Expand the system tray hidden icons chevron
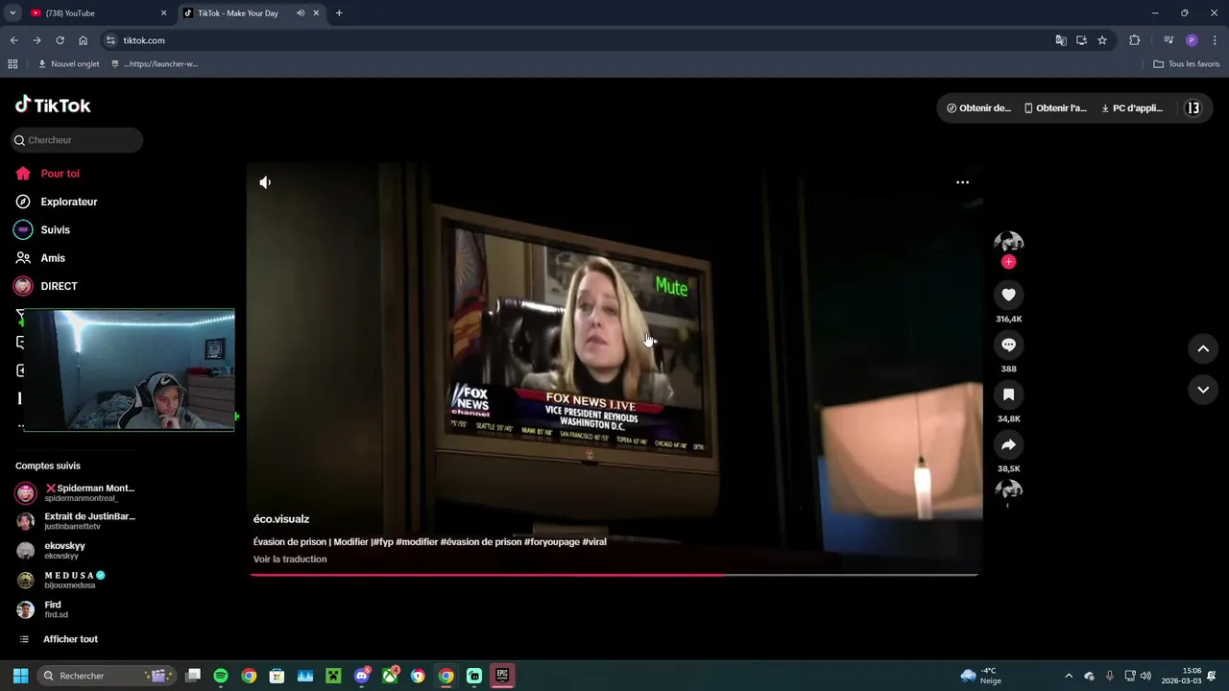 point(1069,676)
